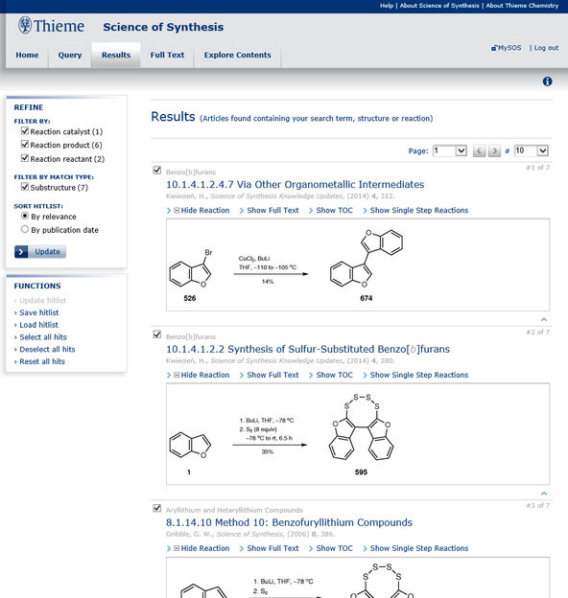Uncheck result #1 of 7 checkbox

pos(157,170)
